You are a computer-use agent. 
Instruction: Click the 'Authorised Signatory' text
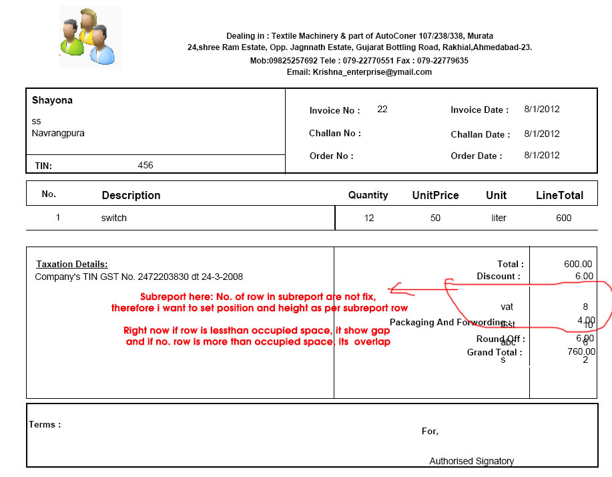pos(471,462)
